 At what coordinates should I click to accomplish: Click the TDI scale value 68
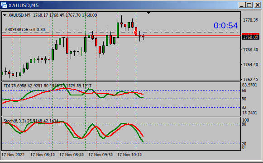pyautogui.click(x=244, y=91)
